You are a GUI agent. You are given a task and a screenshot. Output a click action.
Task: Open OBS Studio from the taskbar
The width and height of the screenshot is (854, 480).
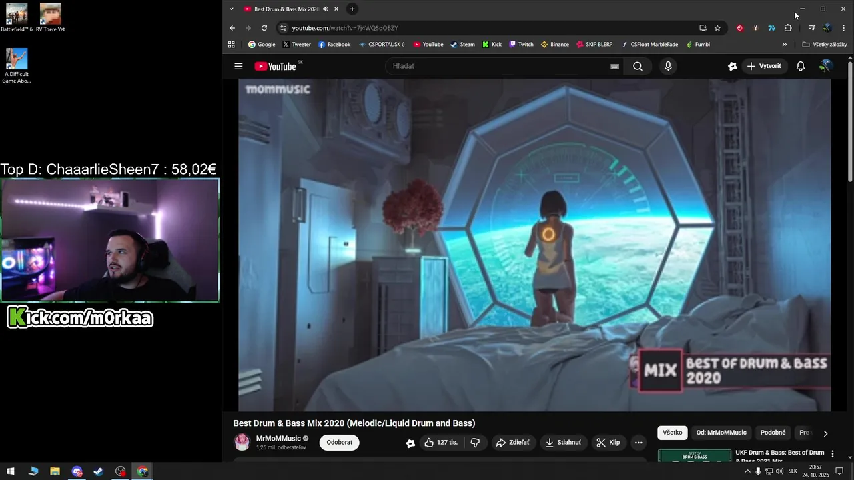point(120,471)
